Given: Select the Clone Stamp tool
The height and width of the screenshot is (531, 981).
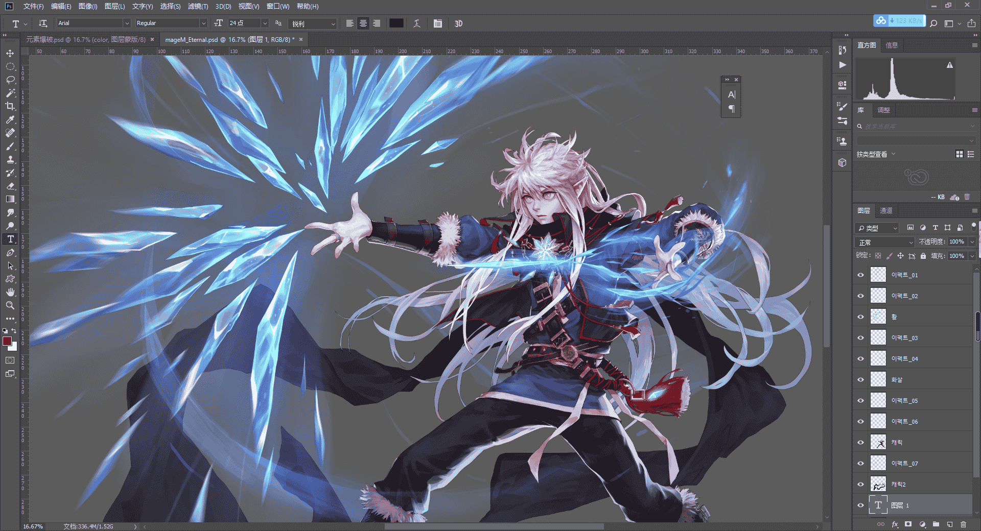Looking at the screenshot, I should (x=10, y=159).
